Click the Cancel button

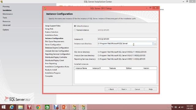pyautogui.click(x=137, y=89)
